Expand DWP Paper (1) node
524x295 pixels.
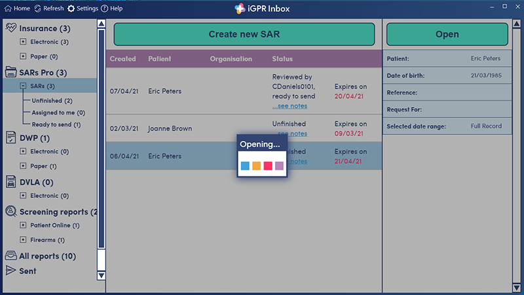[x=23, y=166]
